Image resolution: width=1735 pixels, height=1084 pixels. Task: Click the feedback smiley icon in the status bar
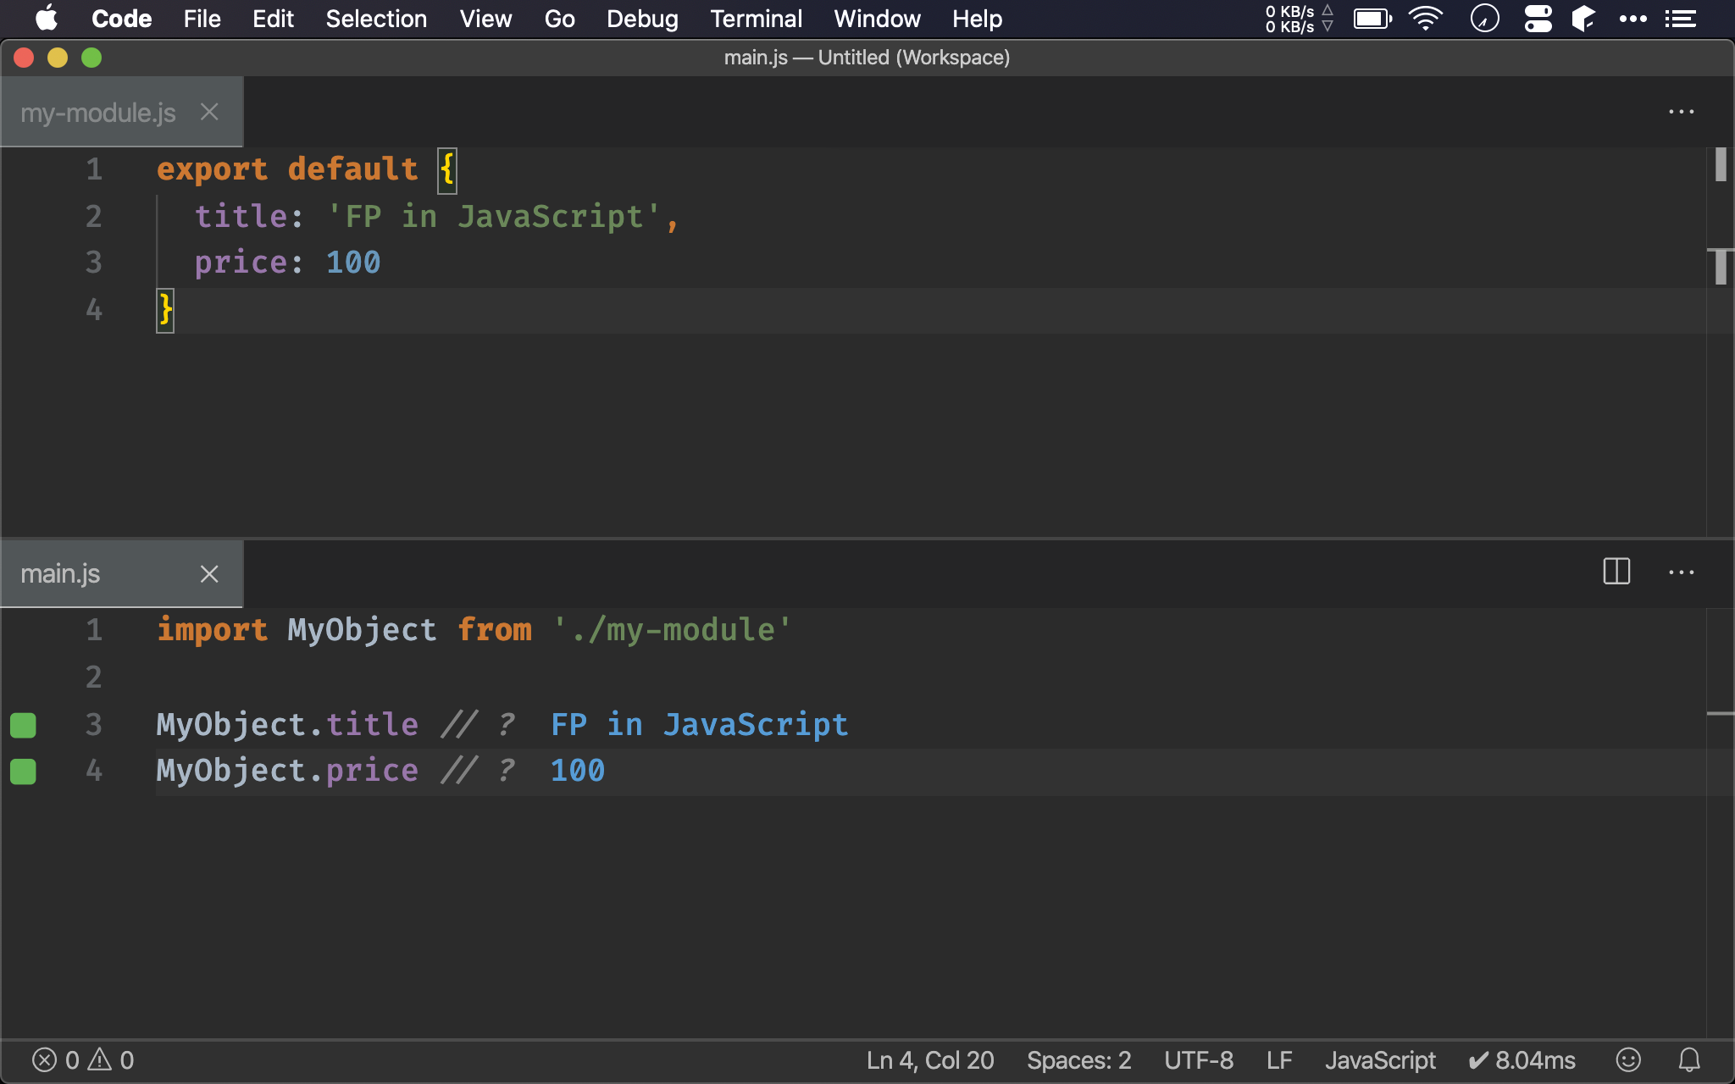[1628, 1059]
